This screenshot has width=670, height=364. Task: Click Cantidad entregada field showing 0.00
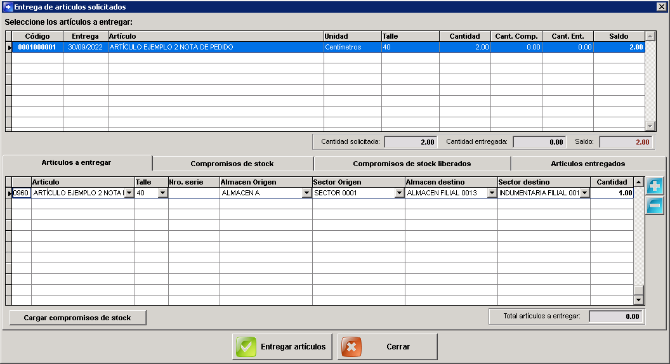[539, 142]
